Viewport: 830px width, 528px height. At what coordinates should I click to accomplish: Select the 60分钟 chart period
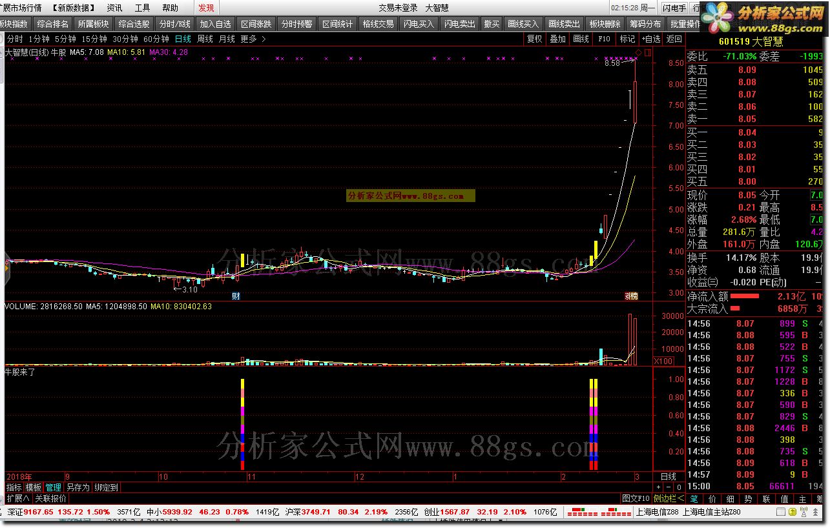[x=156, y=39]
